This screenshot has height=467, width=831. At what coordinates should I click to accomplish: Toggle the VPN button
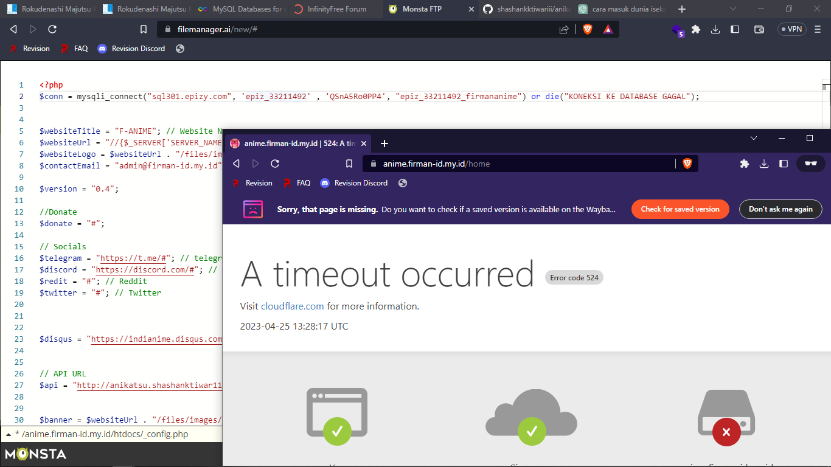[x=791, y=29]
